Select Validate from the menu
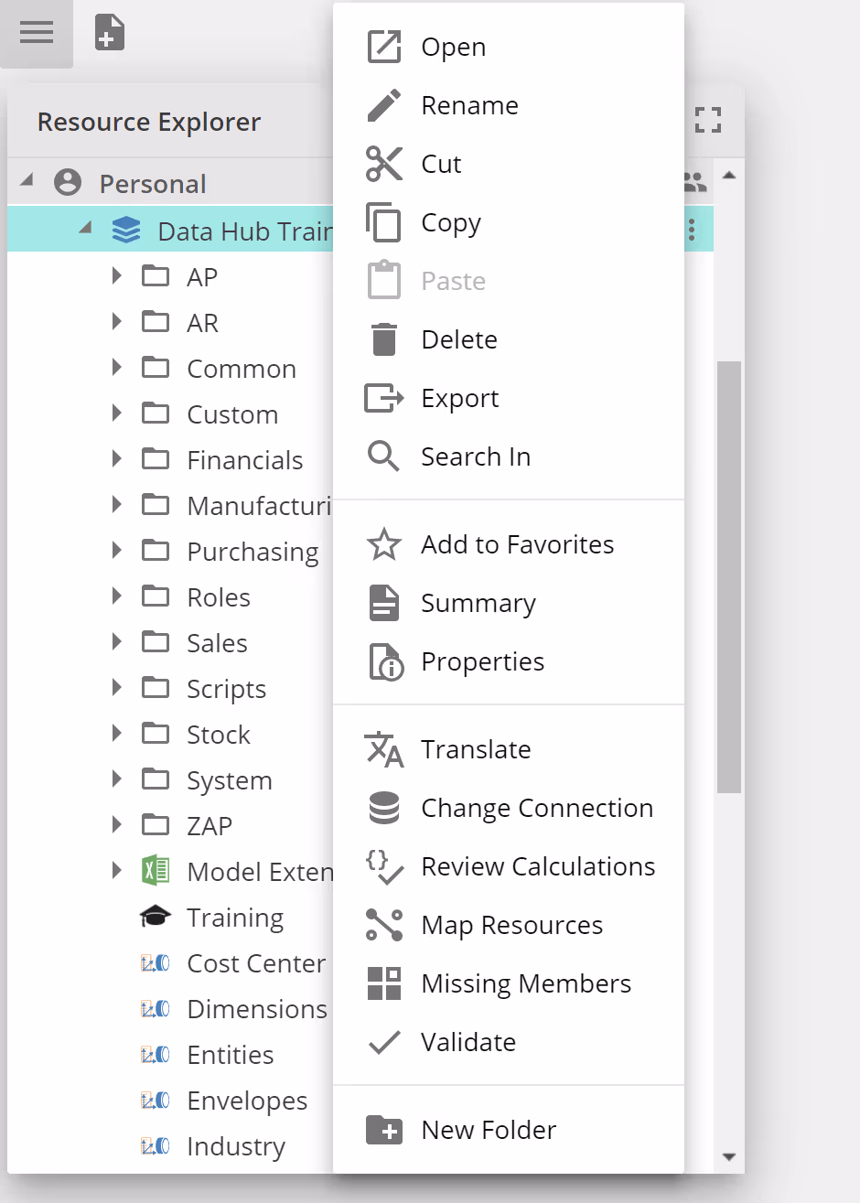The height and width of the screenshot is (1203, 860). (x=468, y=1042)
